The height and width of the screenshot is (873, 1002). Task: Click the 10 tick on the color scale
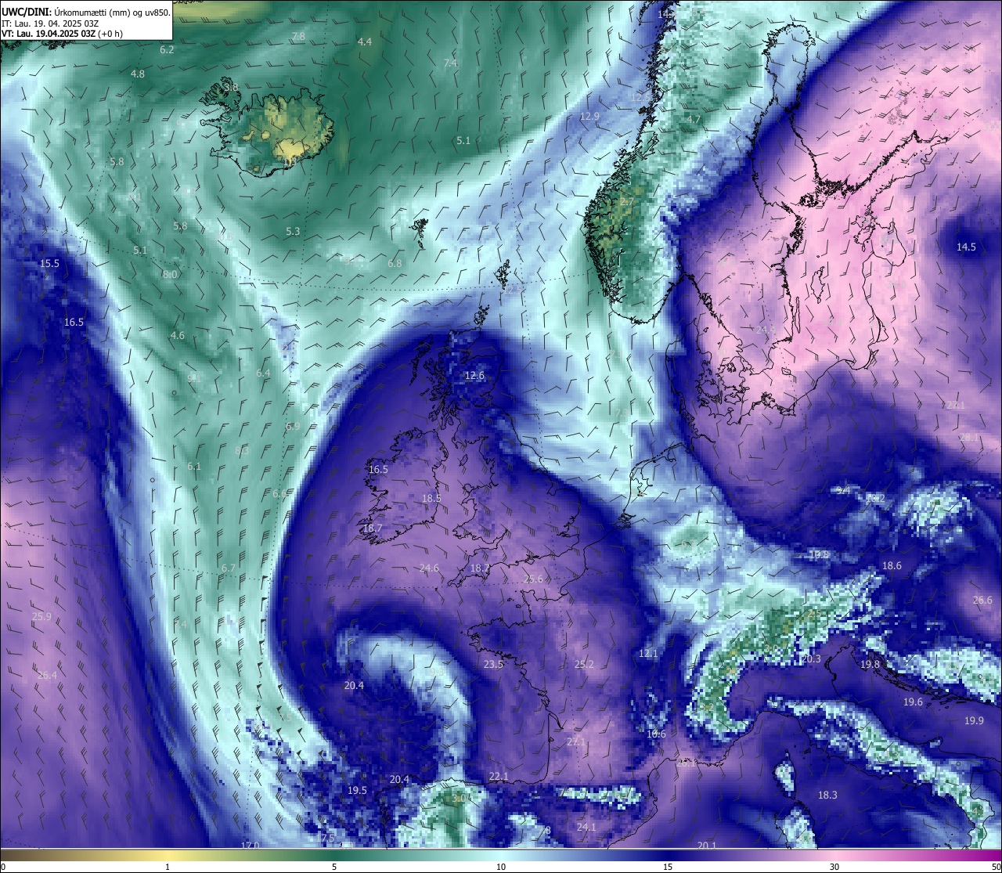[x=501, y=867]
